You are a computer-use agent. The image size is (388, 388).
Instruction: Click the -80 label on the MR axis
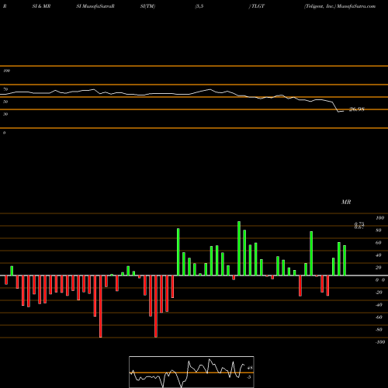coord(379,330)
